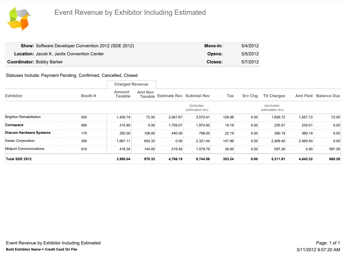Select the Charged Revenue header tab
This screenshot has height=257, width=346.
click(131, 84)
